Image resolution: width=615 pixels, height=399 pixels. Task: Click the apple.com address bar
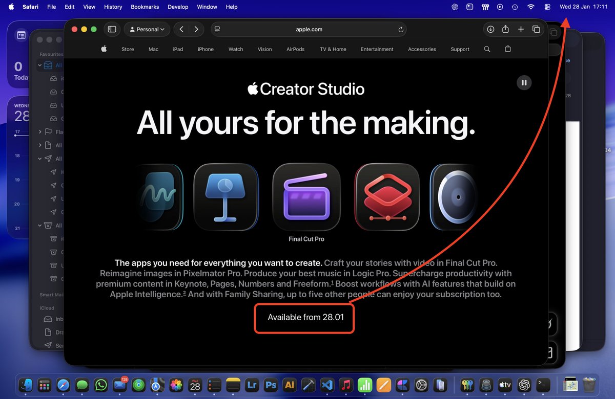point(309,29)
